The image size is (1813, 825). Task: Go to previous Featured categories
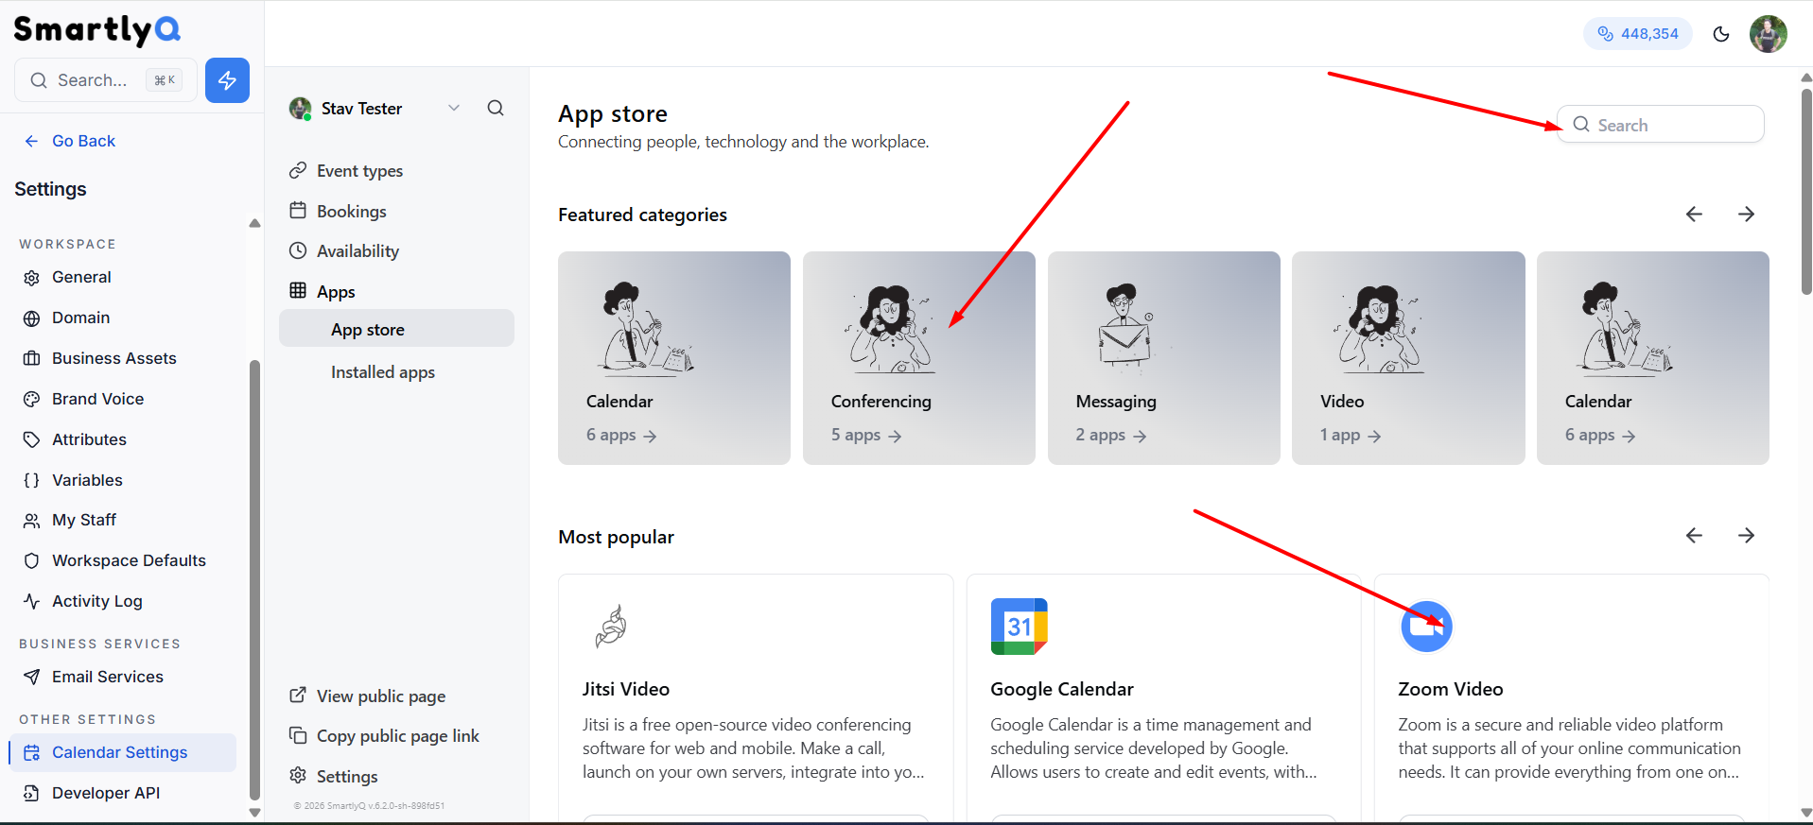[x=1694, y=215]
